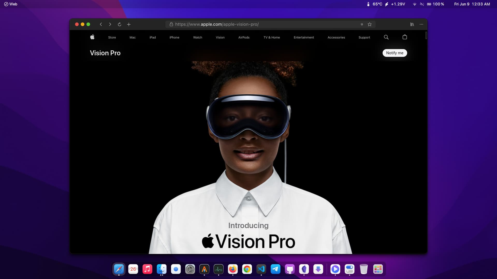Click the browser back arrow
Viewport: 497px width, 279px height.
[x=101, y=24]
